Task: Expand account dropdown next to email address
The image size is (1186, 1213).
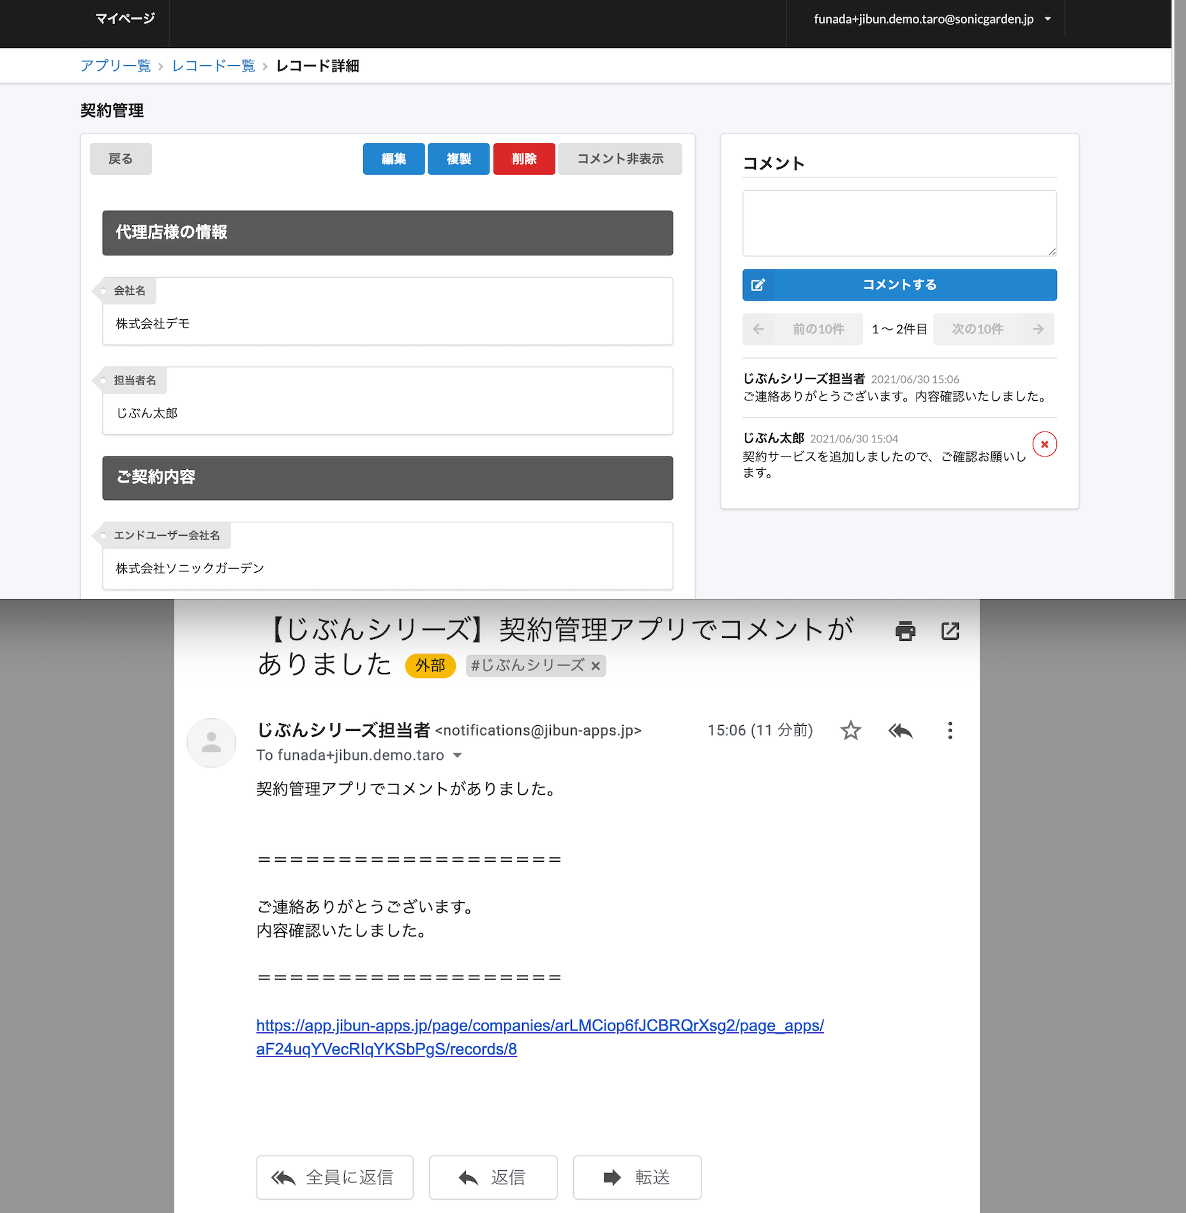Action: click(1047, 19)
